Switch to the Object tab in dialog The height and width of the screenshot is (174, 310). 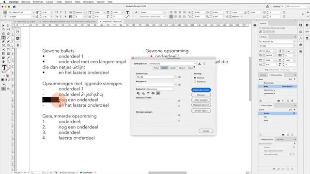182,68
